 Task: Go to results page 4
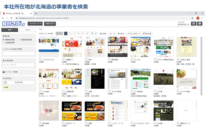(78, 34)
